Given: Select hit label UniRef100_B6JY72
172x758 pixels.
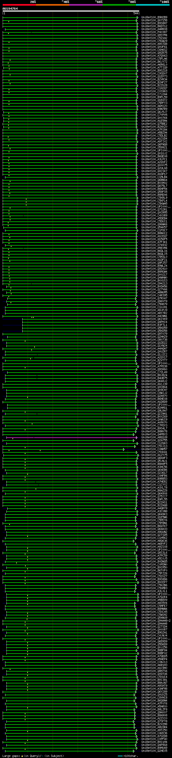Looking at the screenshot, I should 154,62.
